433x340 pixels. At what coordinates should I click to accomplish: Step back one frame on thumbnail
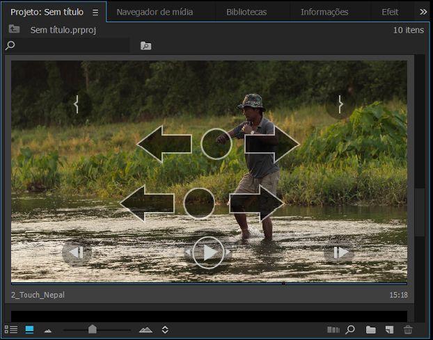pyautogui.click(x=77, y=252)
